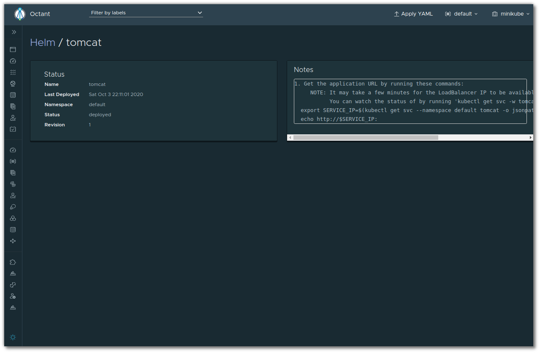The height and width of the screenshot is (353, 540).
Task: Click 'echo http://$SERVICE_IP:' line in Notes
Action: 339,119
